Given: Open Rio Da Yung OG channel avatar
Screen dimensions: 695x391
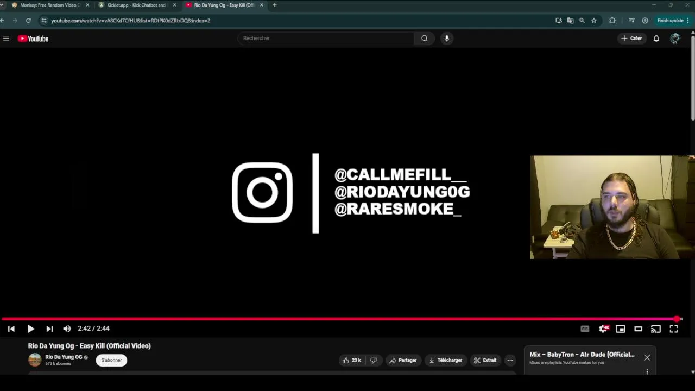Looking at the screenshot, I should 35,360.
